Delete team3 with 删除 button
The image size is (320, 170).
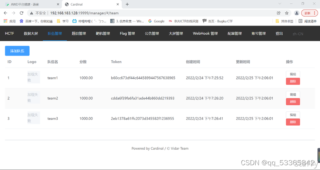[293, 122]
